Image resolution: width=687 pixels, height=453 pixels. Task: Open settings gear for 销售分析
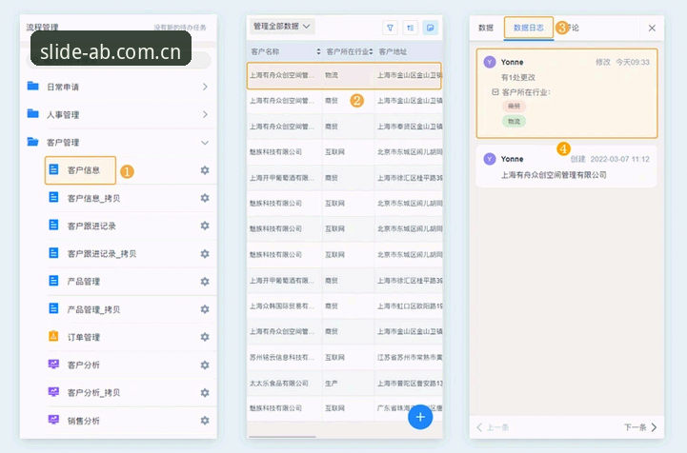205,421
